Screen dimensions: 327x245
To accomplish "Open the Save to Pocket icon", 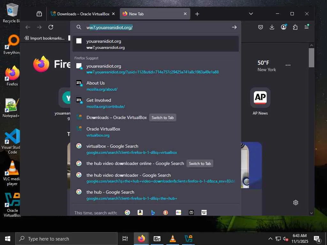I will point(261,27).
